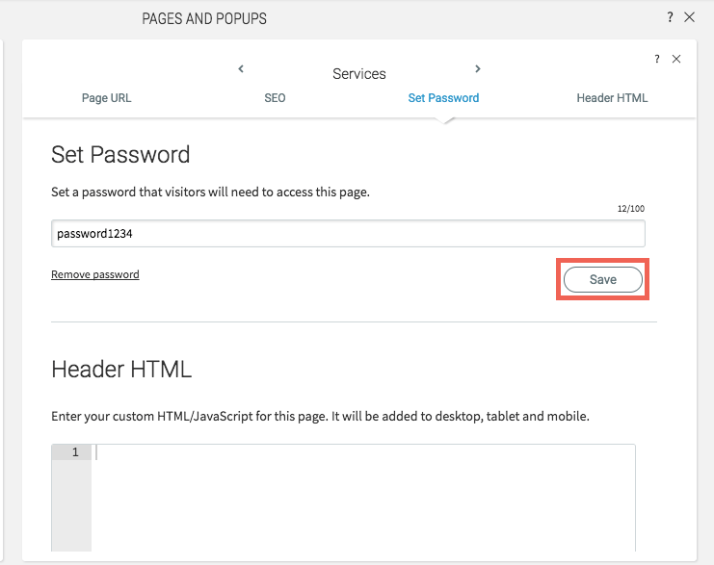Viewport: 714px width, 565px height.
Task: Save the page password
Action: coord(603,279)
